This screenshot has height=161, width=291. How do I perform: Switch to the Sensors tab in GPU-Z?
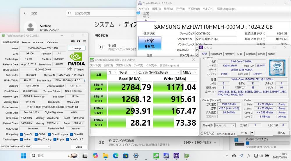pos(26,42)
